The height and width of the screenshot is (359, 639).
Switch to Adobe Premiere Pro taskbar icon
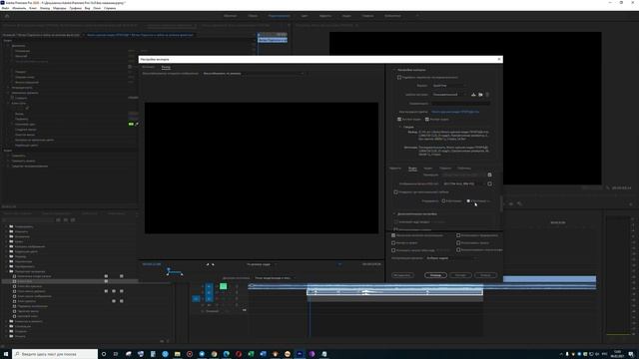300,354
